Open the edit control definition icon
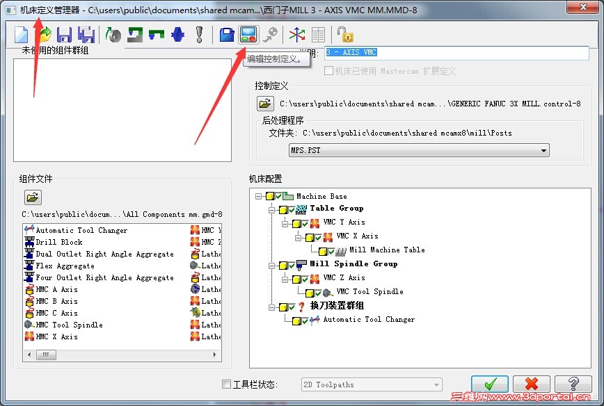The image size is (604, 406). [x=248, y=35]
